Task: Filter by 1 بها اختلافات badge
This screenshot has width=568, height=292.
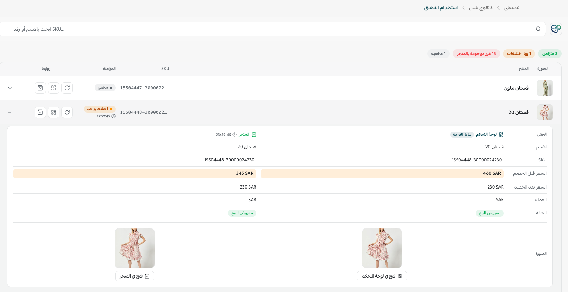Action: tap(519, 54)
